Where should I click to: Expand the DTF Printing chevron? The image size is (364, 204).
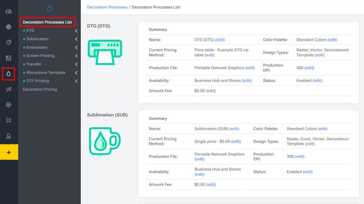click(76, 81)
